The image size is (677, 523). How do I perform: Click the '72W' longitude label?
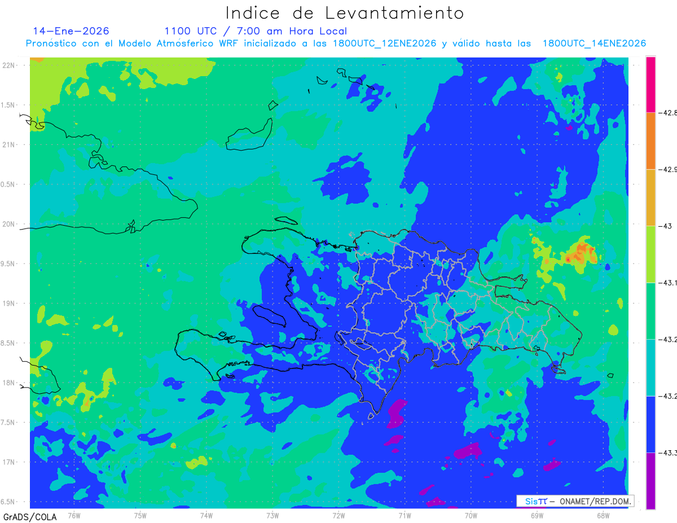coord(338,515)
